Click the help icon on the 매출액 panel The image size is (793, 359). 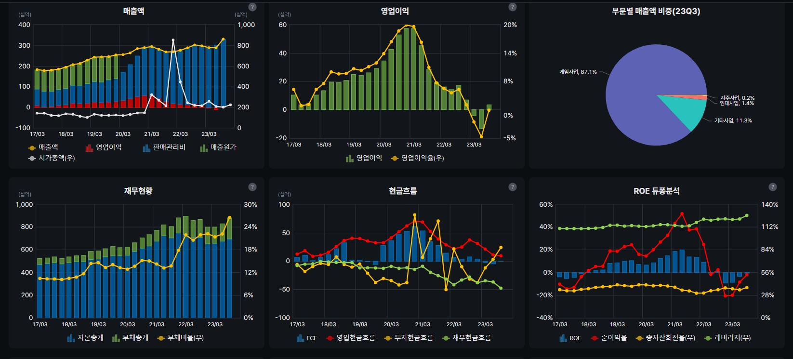tap(252, 7)
